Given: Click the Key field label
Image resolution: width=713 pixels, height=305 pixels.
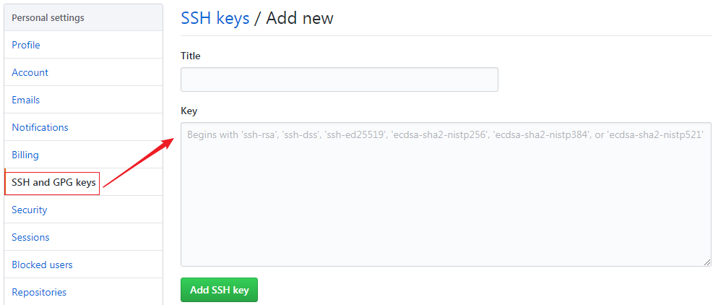Looking at the screenshot, I should pyautogui.click(x=189, y=111).
